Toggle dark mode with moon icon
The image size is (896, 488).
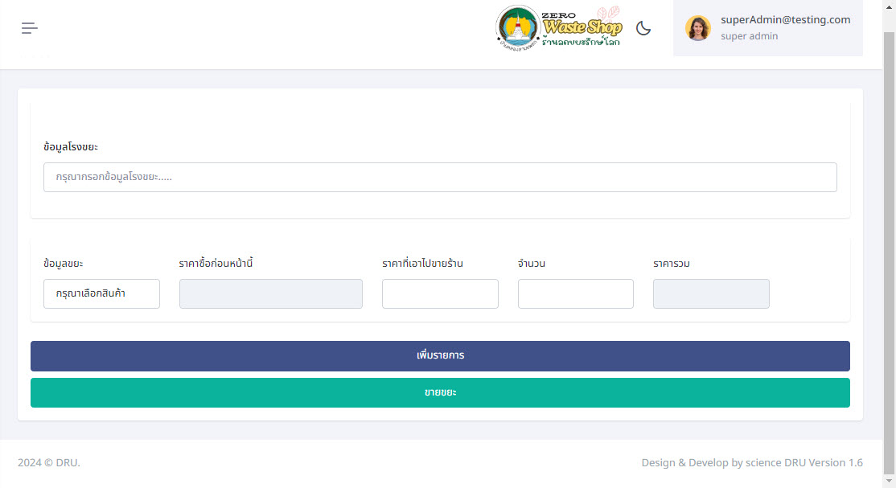click(x=643, y=28)
